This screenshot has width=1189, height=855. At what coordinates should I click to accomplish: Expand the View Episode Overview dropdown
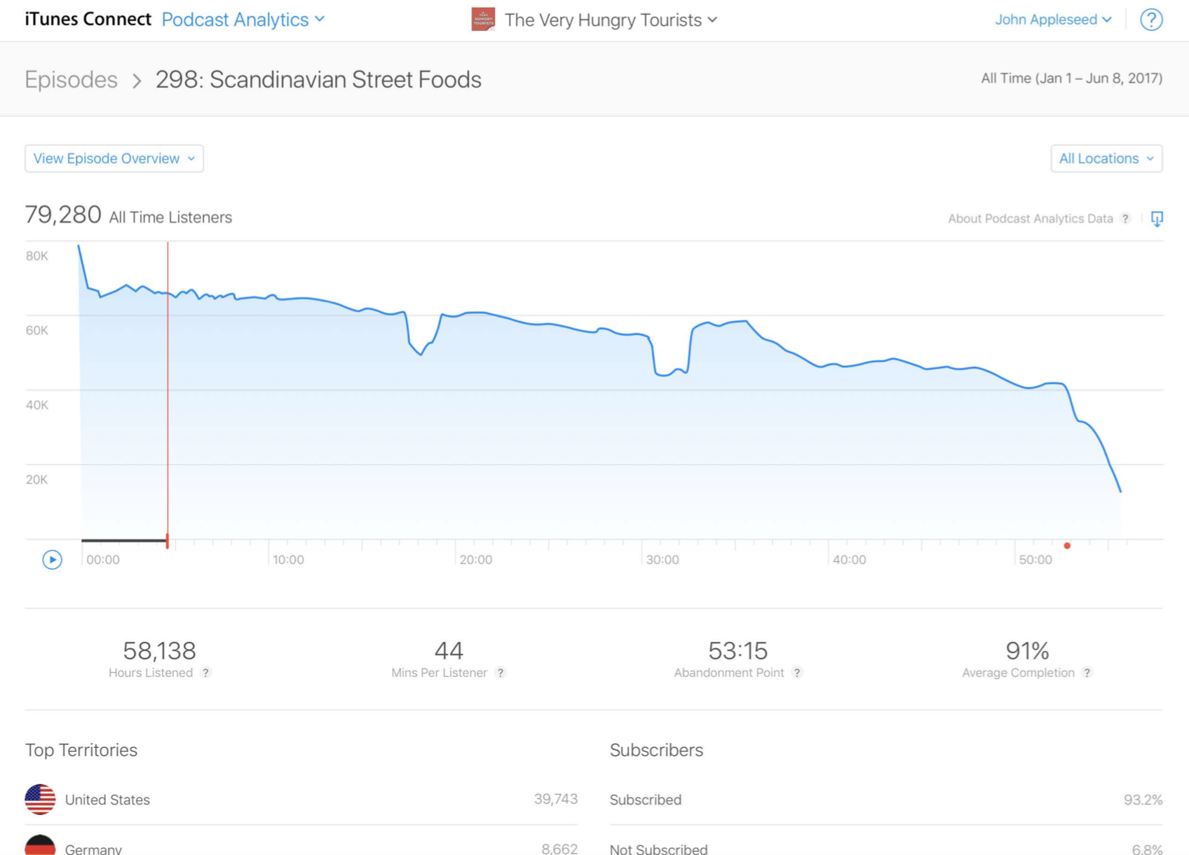coord(114,158)
